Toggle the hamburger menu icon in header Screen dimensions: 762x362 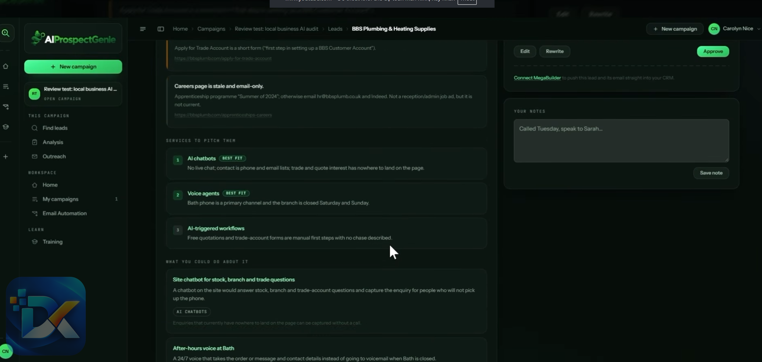coord(143,29)
